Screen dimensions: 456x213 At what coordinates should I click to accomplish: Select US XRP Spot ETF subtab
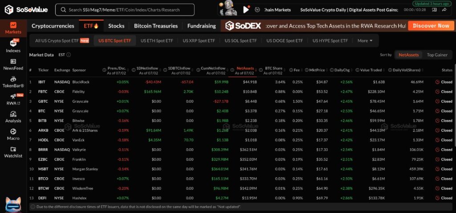click(x=199, y=41)
